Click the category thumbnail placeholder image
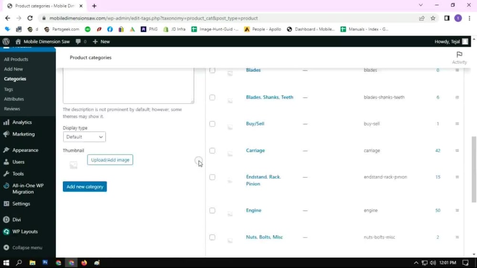The height and width of the screenshot is (268, 477). point(73,165)
